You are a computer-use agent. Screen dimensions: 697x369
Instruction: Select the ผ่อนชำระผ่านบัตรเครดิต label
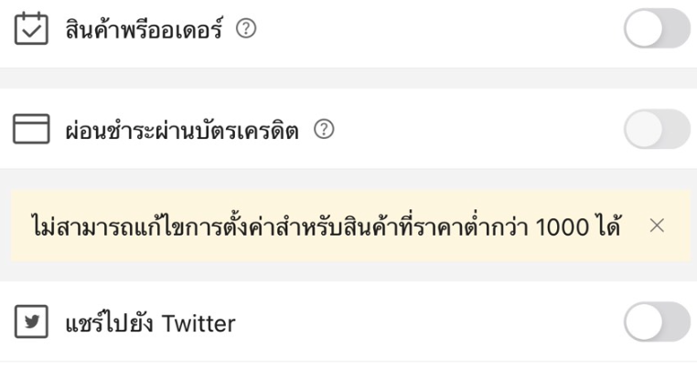(182, 130)
